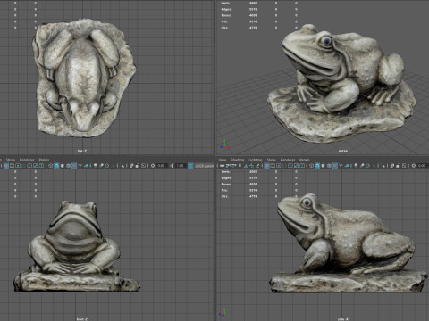Click Shadows icon in side view toolbar
The image size is (429, 321).
pos(347,166)
